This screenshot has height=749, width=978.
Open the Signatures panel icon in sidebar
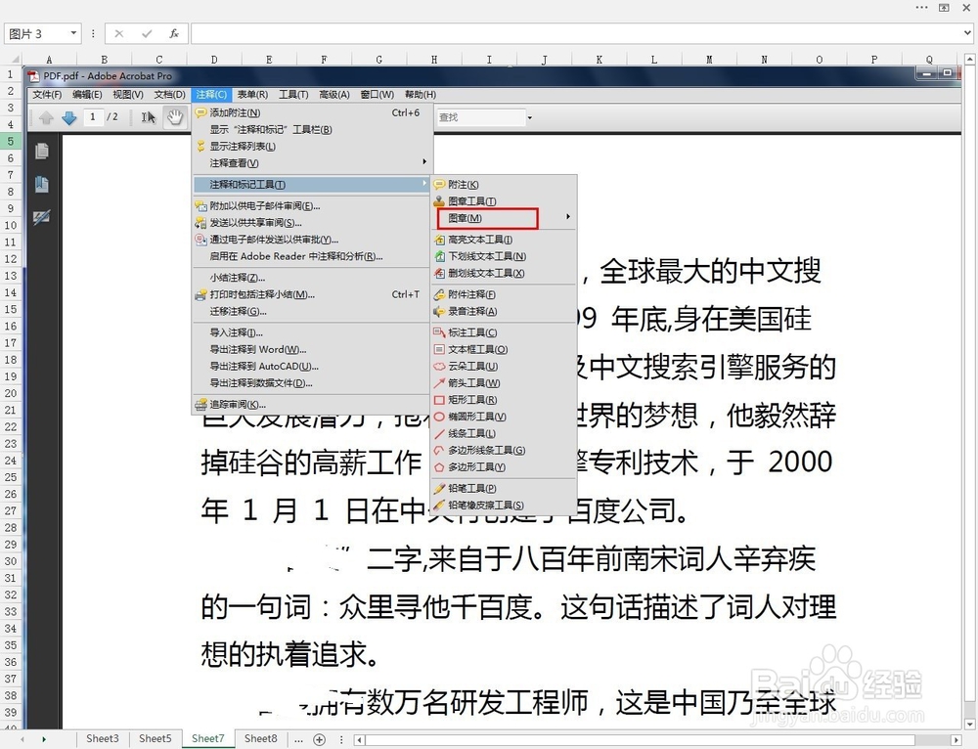[x=42, y=217]
